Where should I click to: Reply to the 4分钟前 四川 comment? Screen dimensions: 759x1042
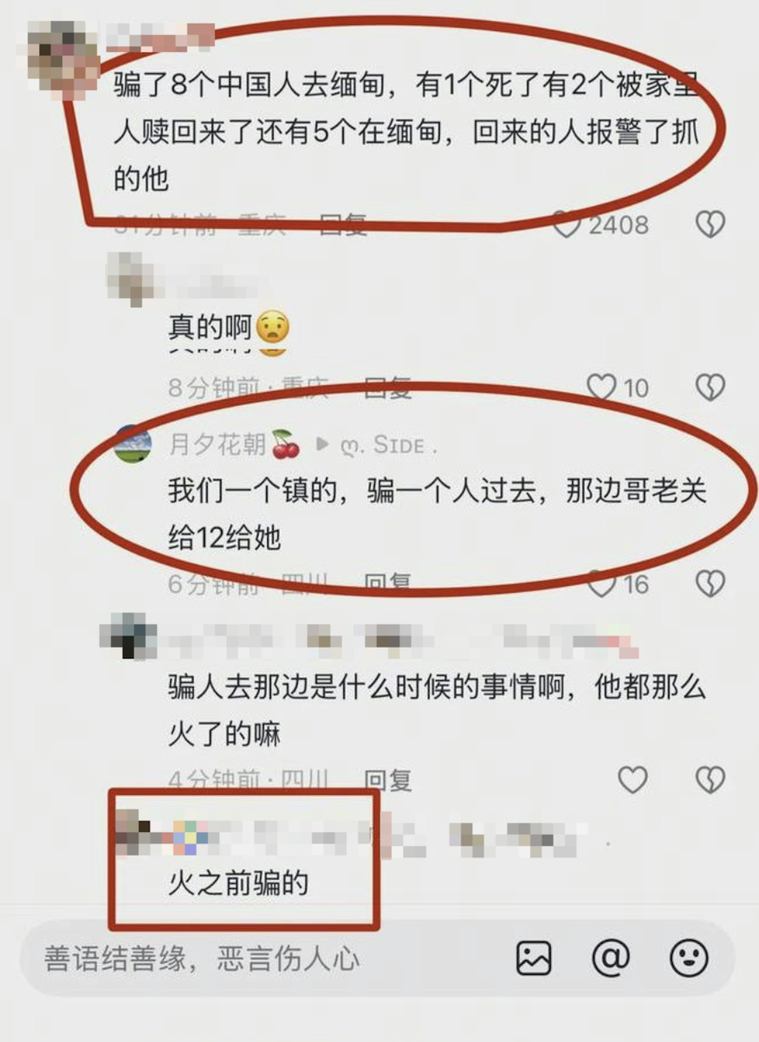tap(387, 779)
